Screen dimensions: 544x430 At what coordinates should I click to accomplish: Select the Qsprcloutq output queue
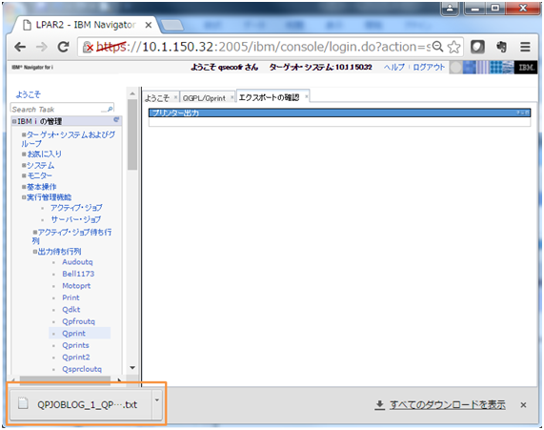(82, 369)
